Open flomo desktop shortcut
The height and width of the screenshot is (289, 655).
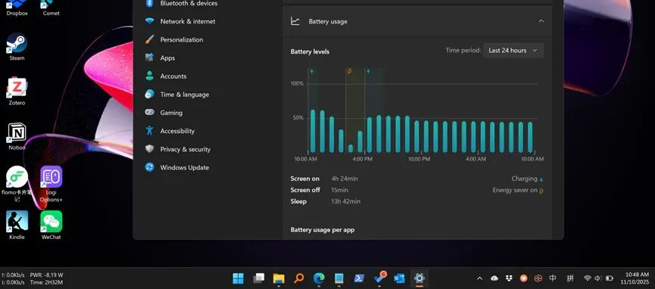(17, 184)
